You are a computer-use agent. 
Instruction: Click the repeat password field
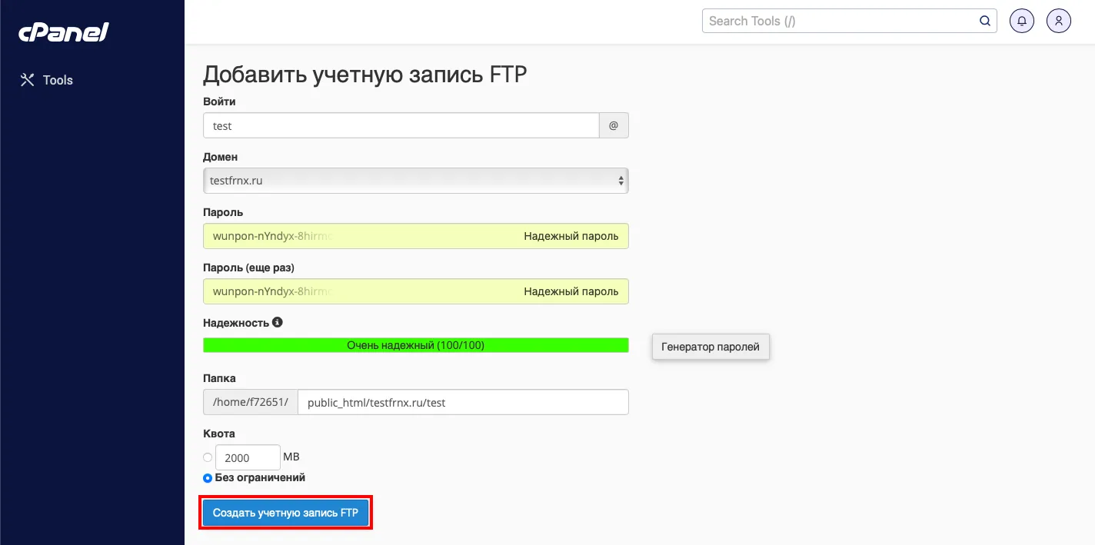click(x=416, y=291)
